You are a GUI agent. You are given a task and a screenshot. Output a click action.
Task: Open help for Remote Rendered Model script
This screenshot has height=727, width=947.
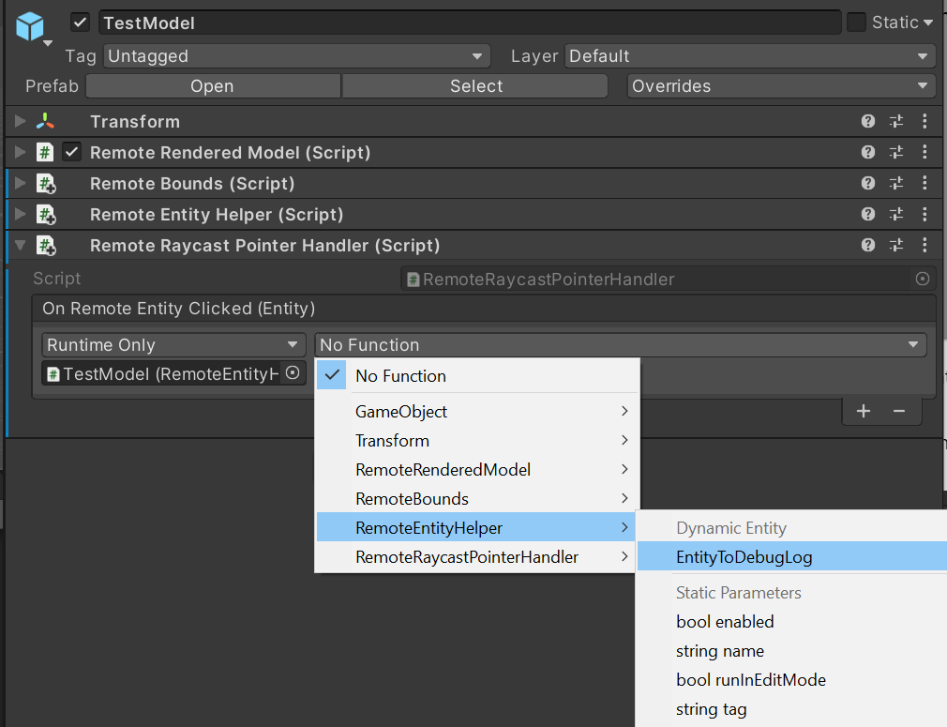pos(868,152)
